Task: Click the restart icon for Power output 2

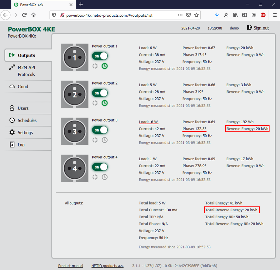Action: click(x=95, y=103)
